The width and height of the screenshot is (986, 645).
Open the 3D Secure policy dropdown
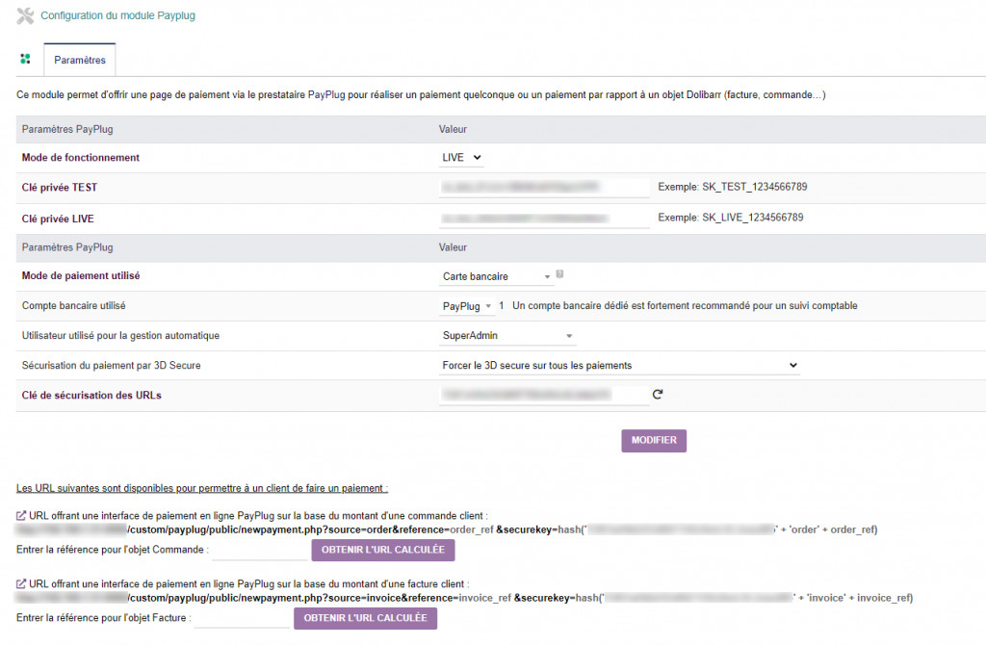click(619, 366)
